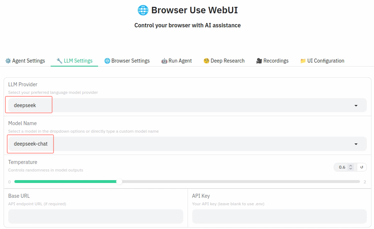Image resolution: width=374 pixels, height=229 pixels.
Task: Open the Deep Research tab
Action: 224,61
